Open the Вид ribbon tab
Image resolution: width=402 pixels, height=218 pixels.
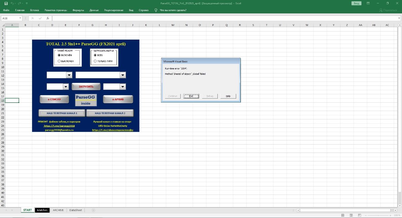131,10
